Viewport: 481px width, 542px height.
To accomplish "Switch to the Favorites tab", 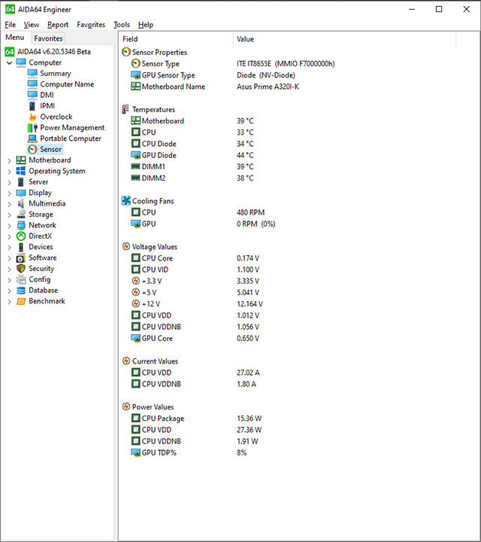I will click(48, 38).
